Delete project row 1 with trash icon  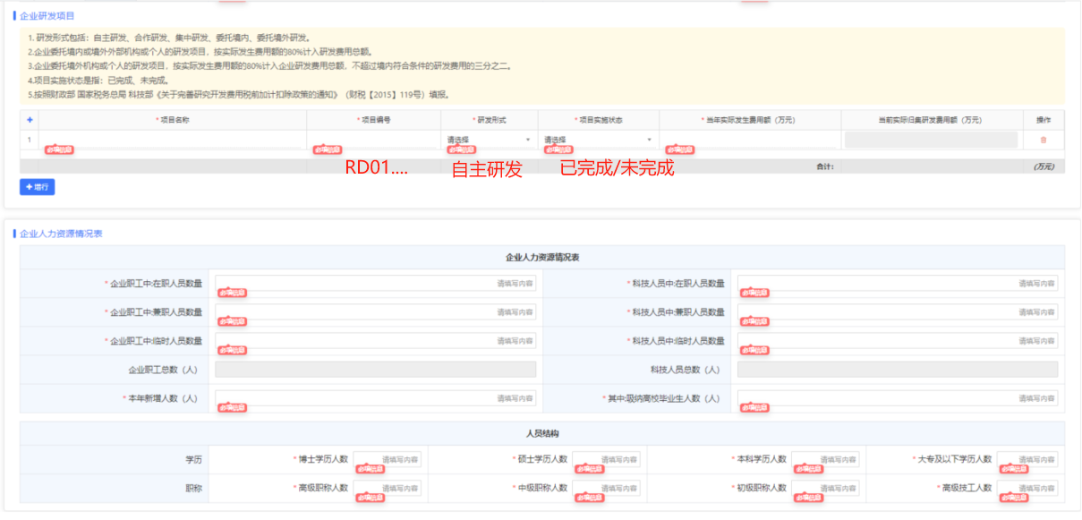[x=1043, y=140]
